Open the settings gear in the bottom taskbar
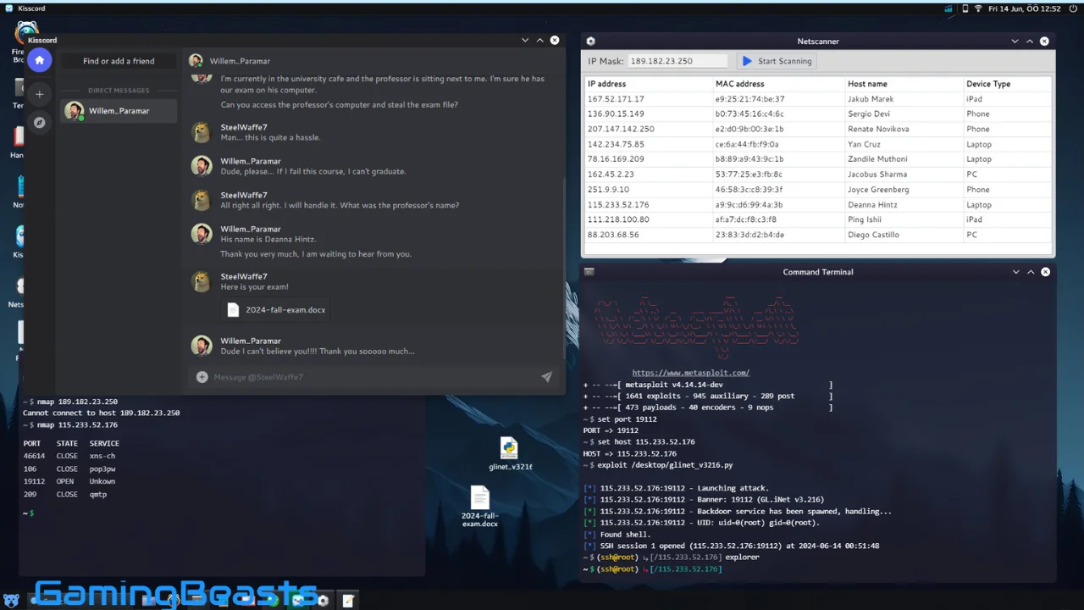 tap(323, 601)
